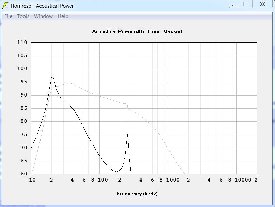Viewport: 275px width, 207px height.
Task: Click the 105 y-axis value
Action: [x=22, y=55]
